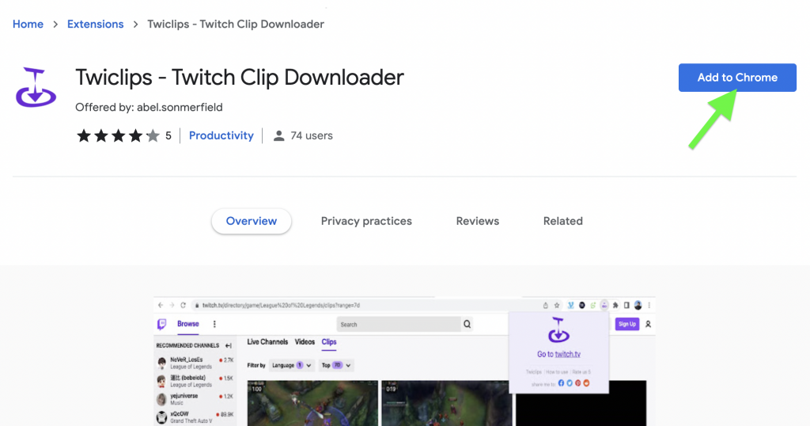
Task: Click 'Offered by: abel.sonmerfield' text
Action: [149, 107]
